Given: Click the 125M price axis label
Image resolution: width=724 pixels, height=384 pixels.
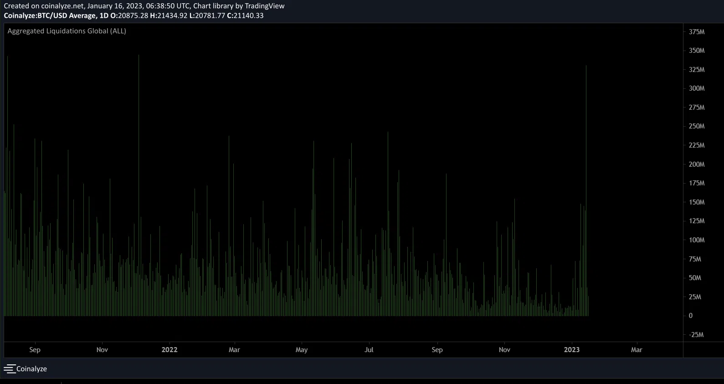Looking at the screenshot, I should click(697, 221).
